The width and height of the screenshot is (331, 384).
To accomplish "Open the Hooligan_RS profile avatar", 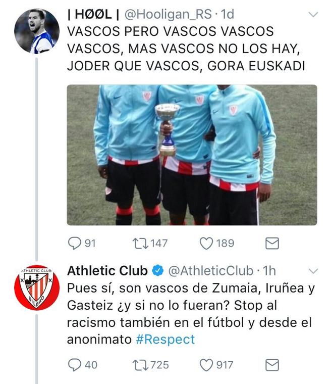I will pos(37,31).
